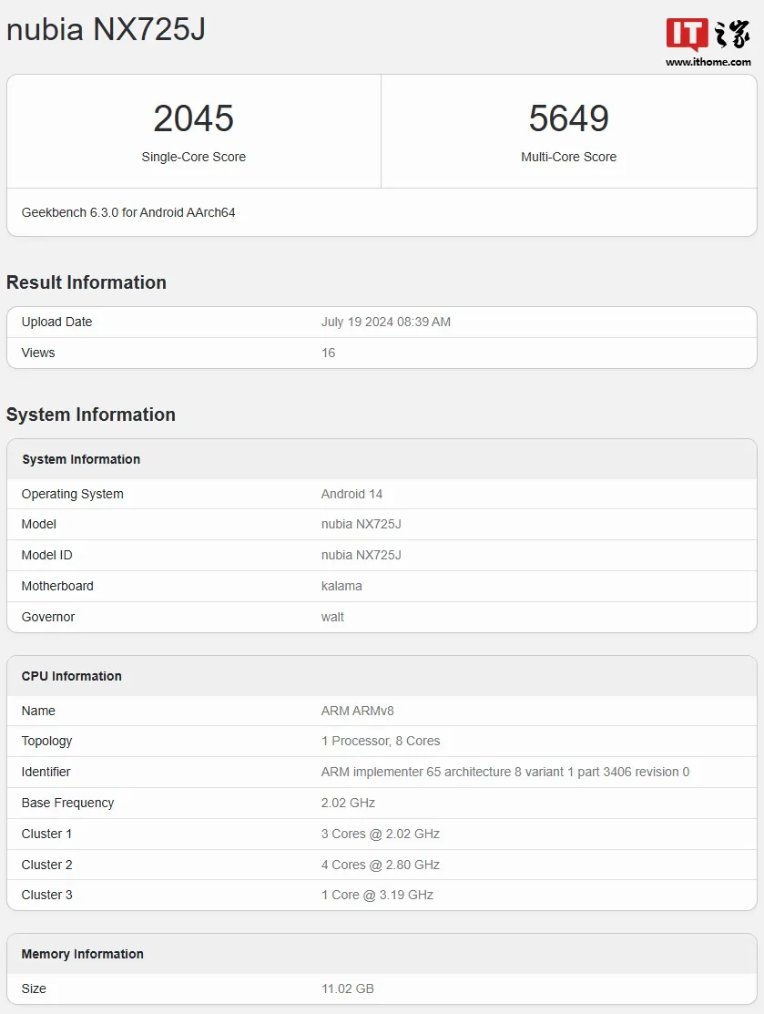
Task: Select the Model ID row value "nubia NX725J"
Action: 362,556
